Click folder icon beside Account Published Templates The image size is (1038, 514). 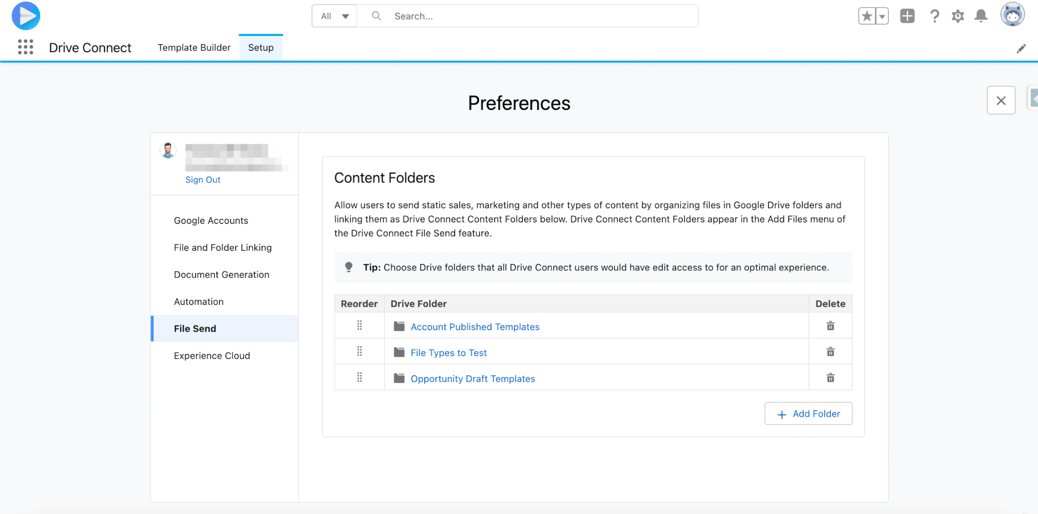pos(399,326)
